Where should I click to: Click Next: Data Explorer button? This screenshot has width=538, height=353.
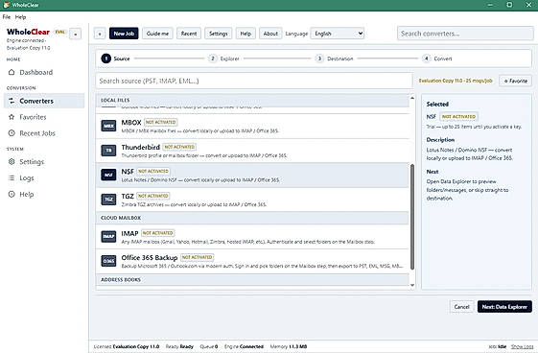tap(504, 307)
